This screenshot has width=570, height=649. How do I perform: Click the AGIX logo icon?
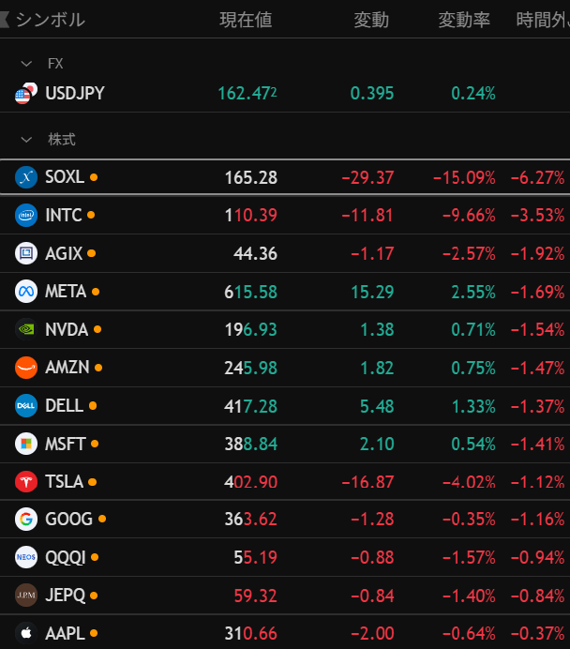point(26,253)
